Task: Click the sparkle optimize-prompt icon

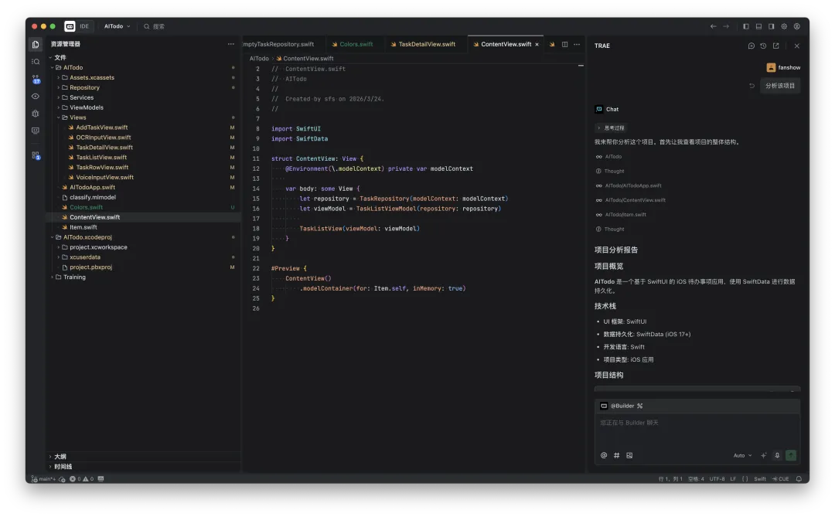Action: (x=764, y=455)
